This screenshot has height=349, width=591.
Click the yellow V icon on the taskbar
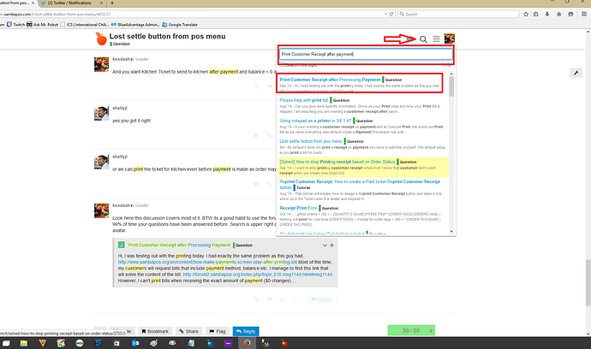pos(42,343)
